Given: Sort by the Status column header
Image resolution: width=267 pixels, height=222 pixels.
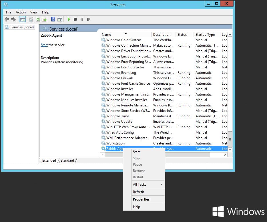Looking at the screenshot, I should [x=185, y=35].
